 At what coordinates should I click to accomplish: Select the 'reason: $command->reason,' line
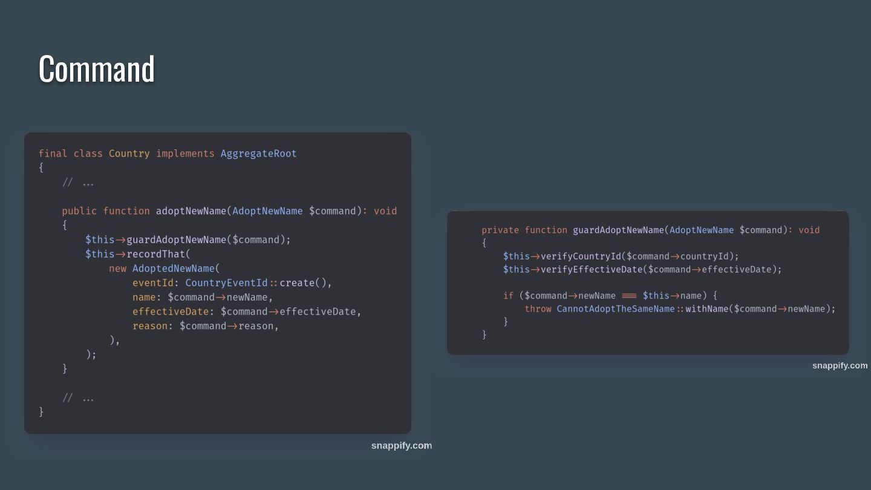206,326
